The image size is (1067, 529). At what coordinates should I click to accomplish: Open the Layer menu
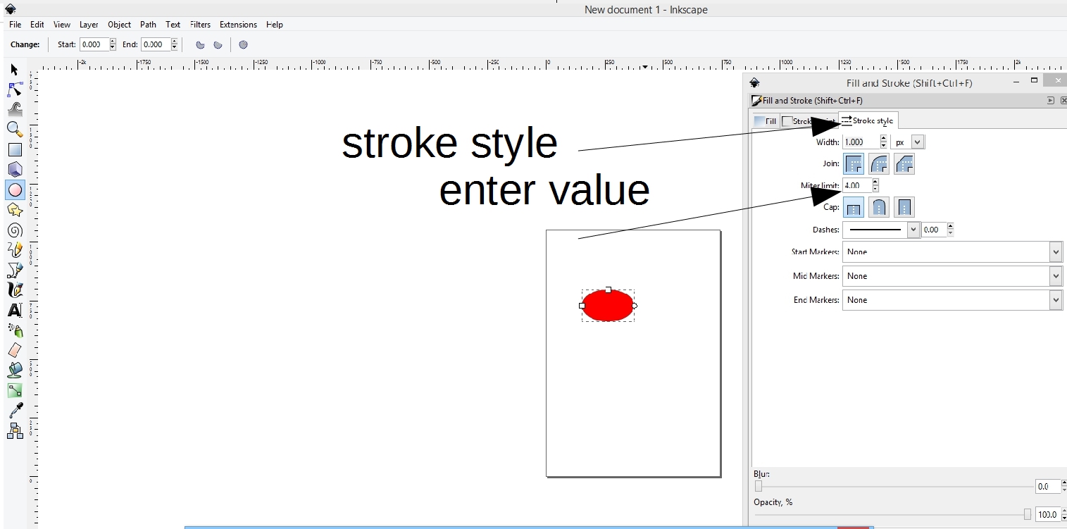tap(89, 25)
